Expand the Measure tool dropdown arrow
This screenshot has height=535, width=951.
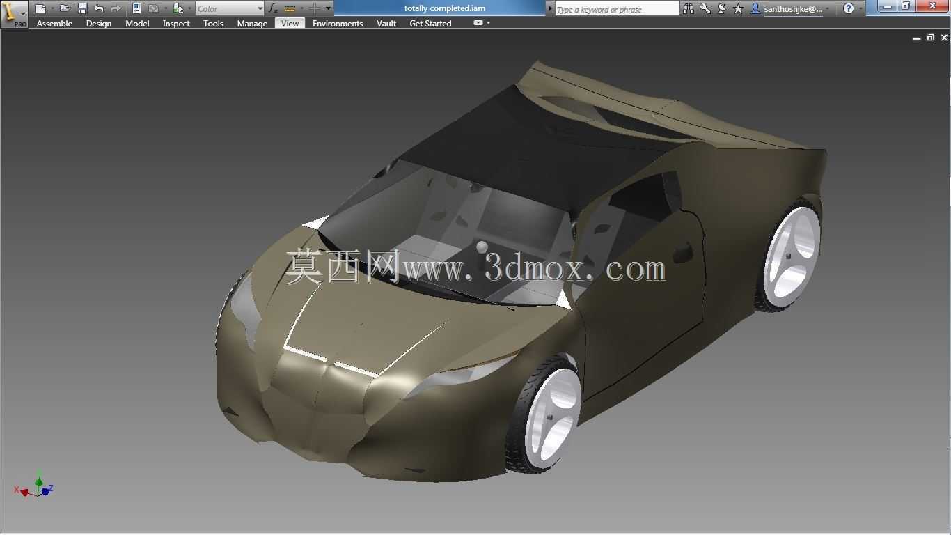tap(301, 9)
